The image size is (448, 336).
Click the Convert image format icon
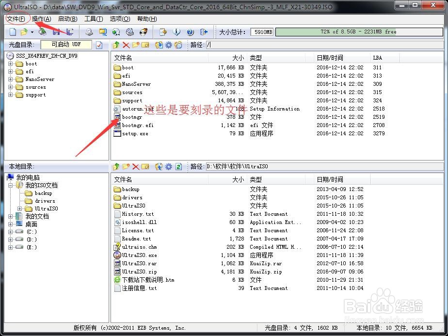point(103,32)
